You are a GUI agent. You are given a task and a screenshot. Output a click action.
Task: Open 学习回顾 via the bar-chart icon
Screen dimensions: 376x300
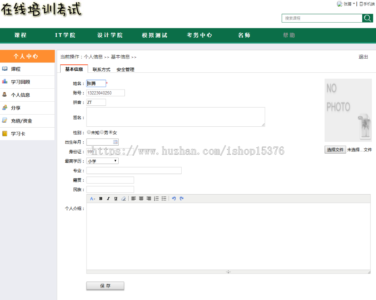pyautogui.click(x=5, y=81)
